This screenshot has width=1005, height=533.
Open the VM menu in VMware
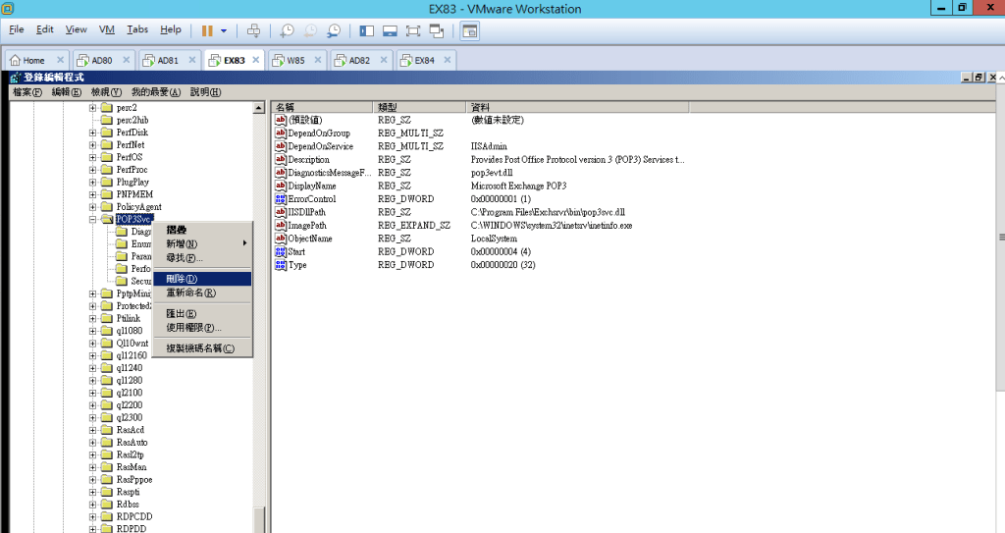pos(107,30)
